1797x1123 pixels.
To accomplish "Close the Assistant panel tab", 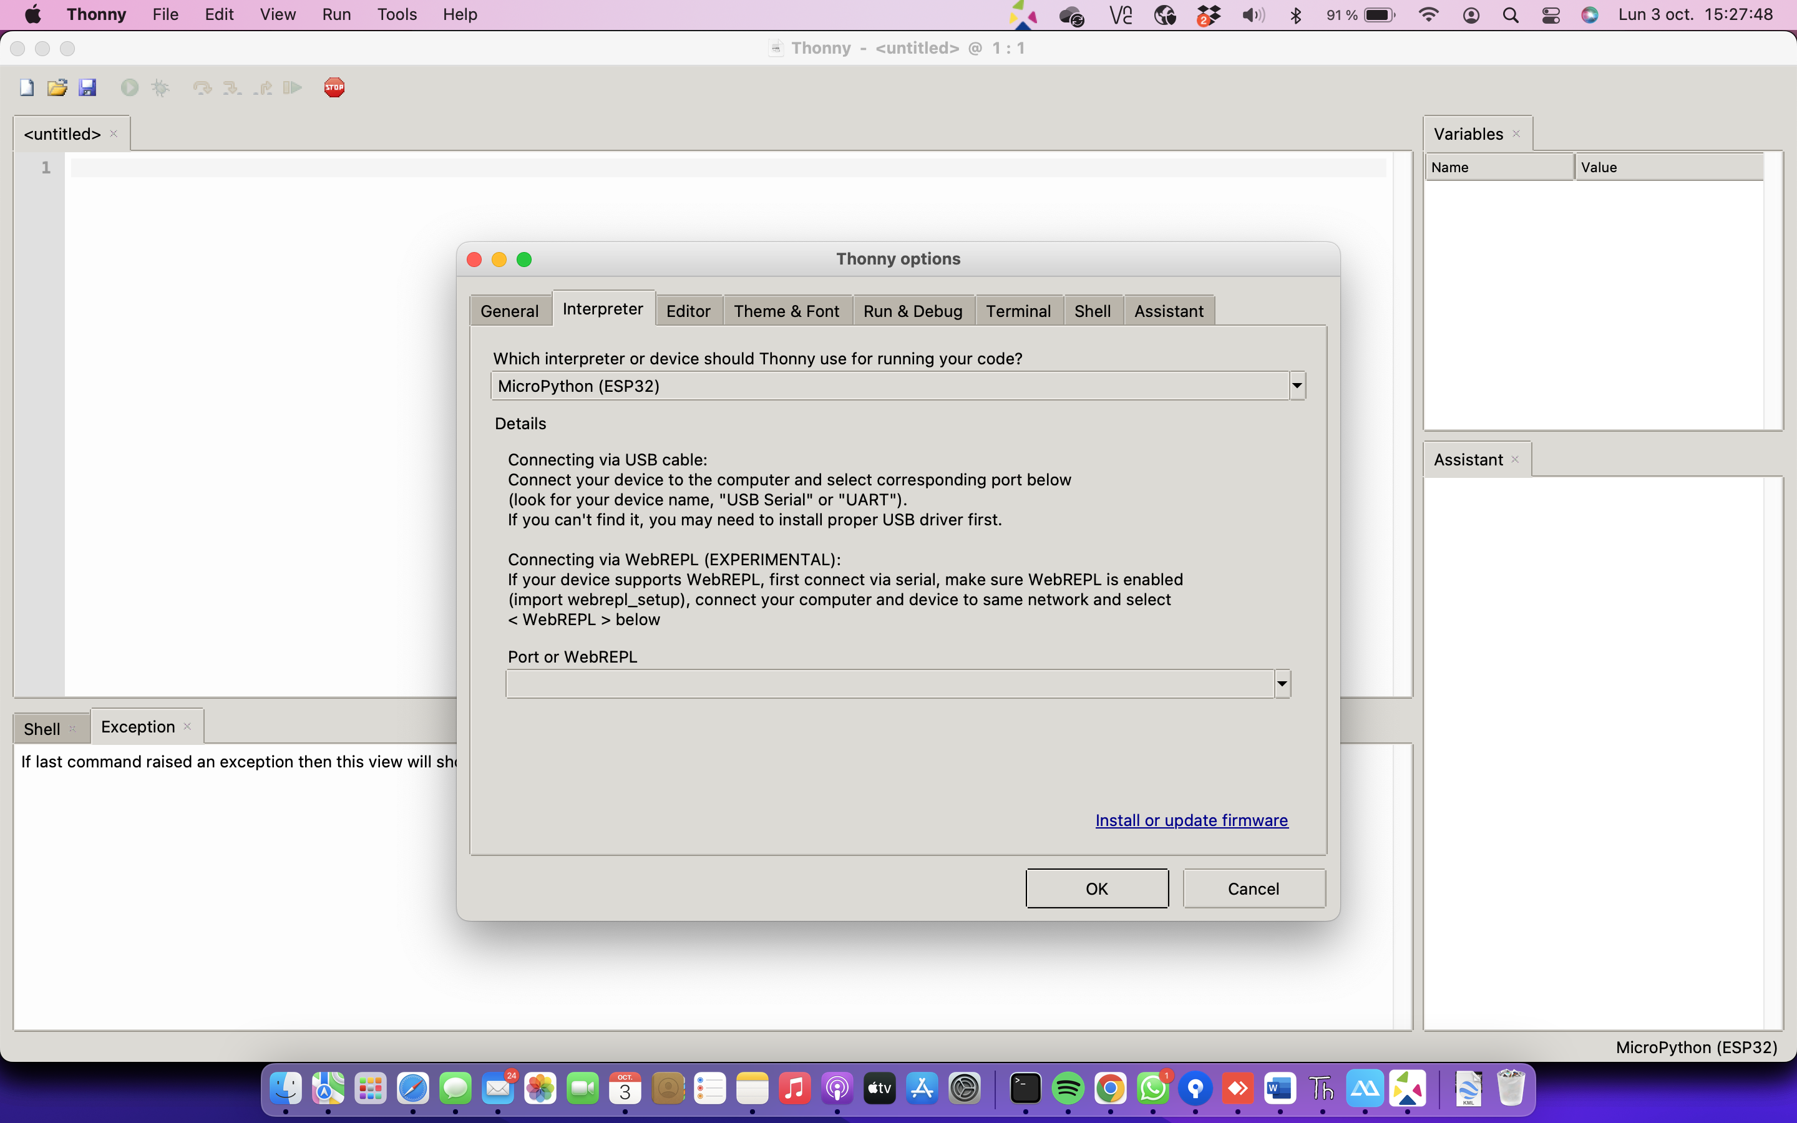I will [x=1515, y=460].
